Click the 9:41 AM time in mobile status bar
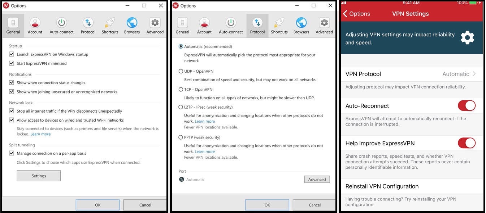 [411, 3]
